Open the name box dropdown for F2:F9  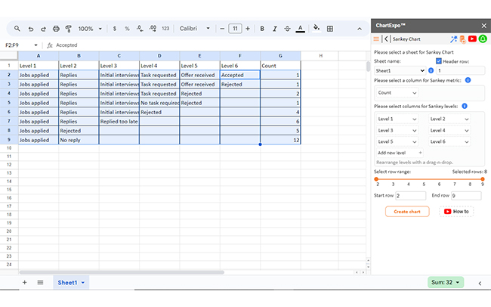pyautogui.click(x=36, y=45)
